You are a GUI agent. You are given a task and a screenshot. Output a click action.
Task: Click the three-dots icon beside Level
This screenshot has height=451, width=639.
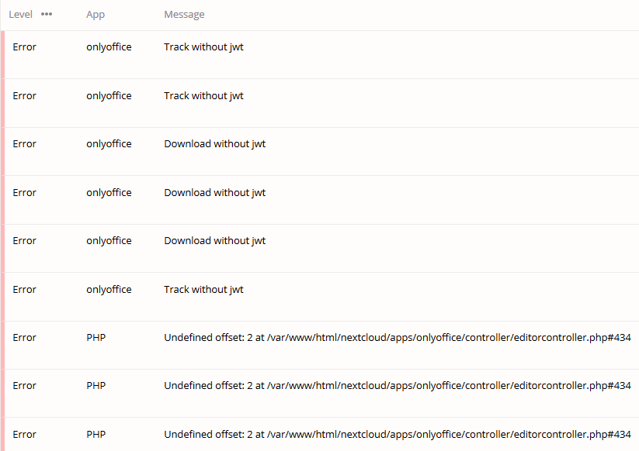tap(46, 13)
